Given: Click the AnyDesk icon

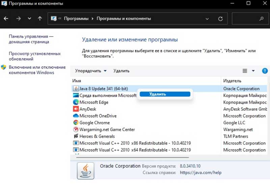Looking at the screenshot, I should point(76,109).
